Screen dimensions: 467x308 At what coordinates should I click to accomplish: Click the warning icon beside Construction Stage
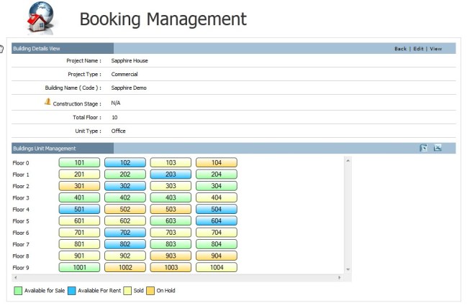(47, 102)
